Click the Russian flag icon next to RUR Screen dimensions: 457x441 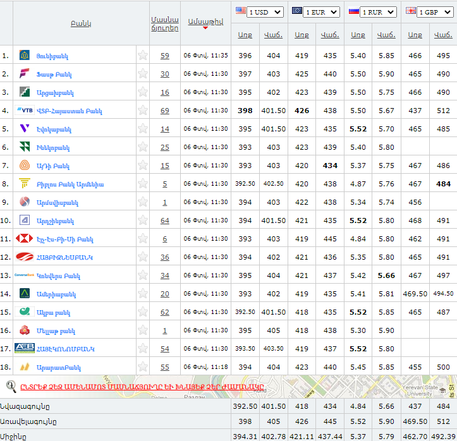coord(354,11)
